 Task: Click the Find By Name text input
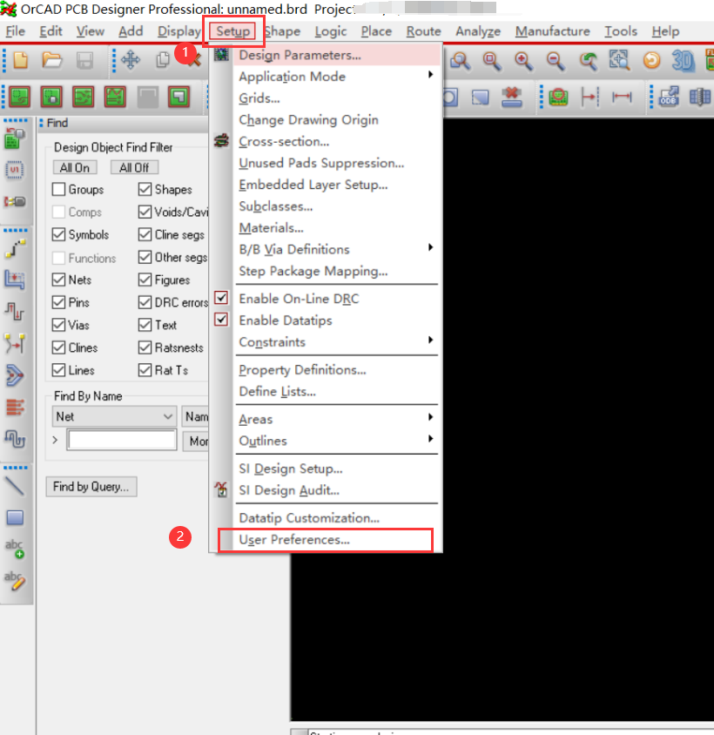click(x=122, y=440)
